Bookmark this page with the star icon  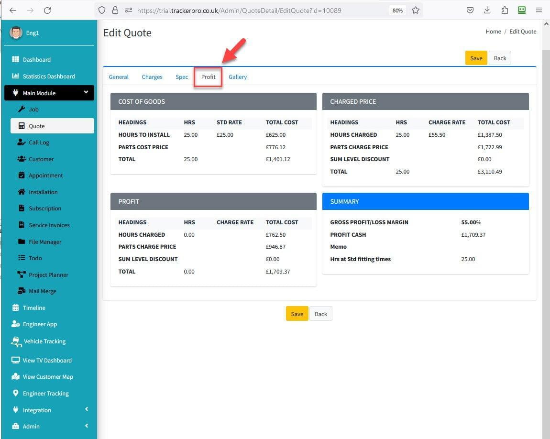click(x=416, y=10)
